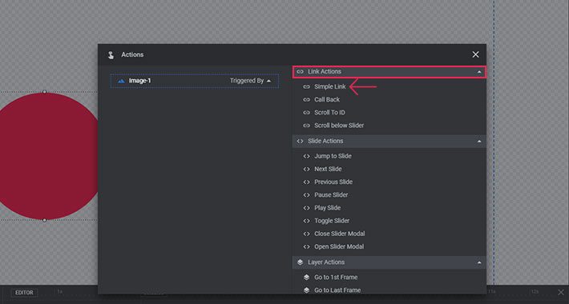Click the layers icon beside Go to Last Frame
The height and width of the screenshot is (304, 569).
[x=307, y=290]
